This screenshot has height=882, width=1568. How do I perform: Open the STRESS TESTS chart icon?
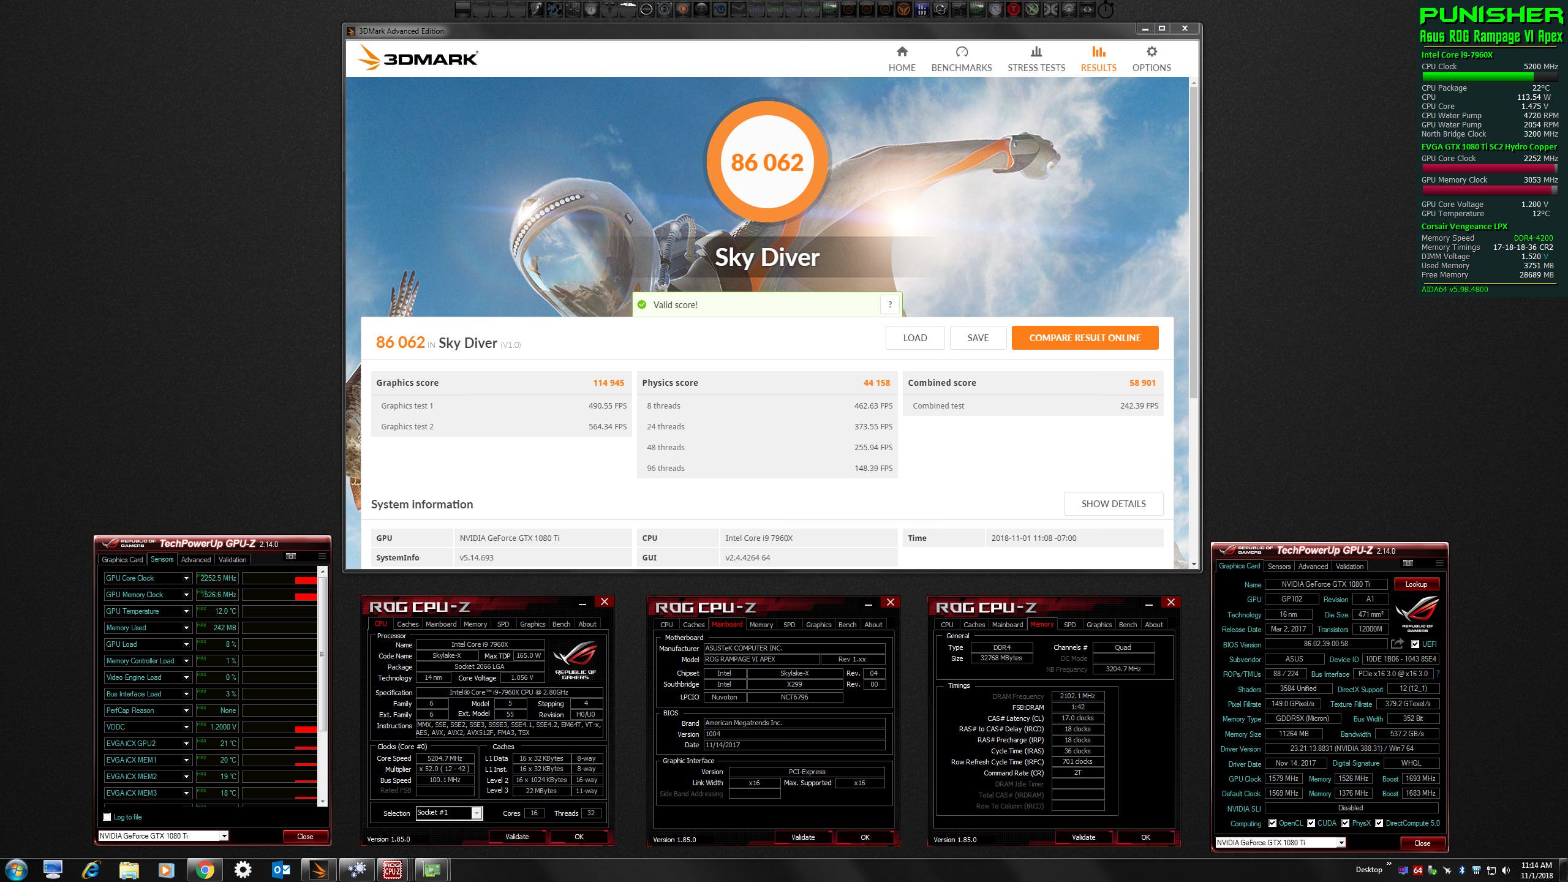(1036, 51)
